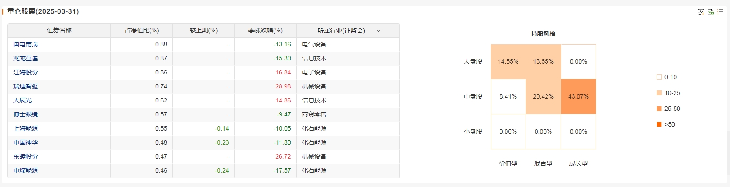Click the >50 legend swatch
Screen dimensions: 730x187
click(x=659, y=124)
